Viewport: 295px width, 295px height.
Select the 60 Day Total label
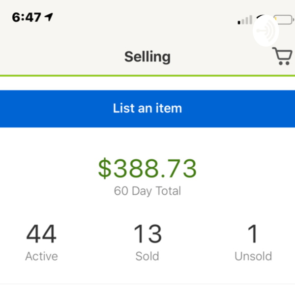pyautogui.click(x=147, y=191)
